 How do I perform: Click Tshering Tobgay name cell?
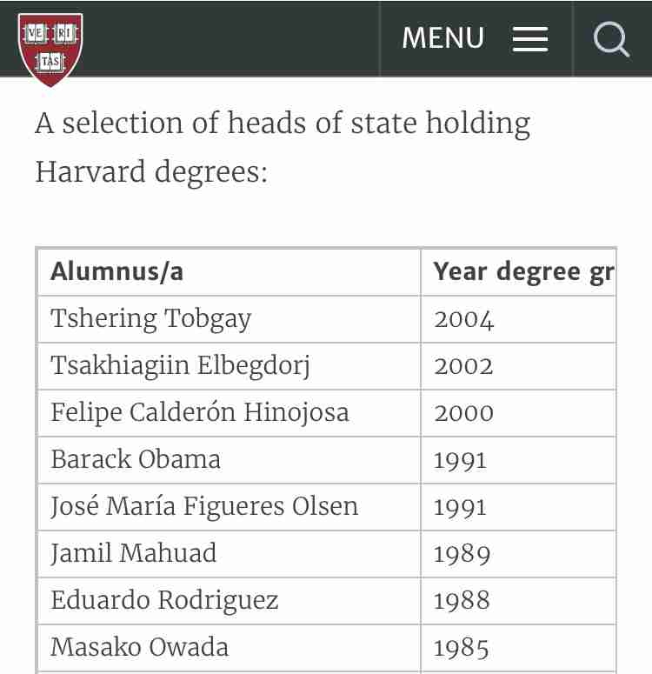[x=229, y=319]
